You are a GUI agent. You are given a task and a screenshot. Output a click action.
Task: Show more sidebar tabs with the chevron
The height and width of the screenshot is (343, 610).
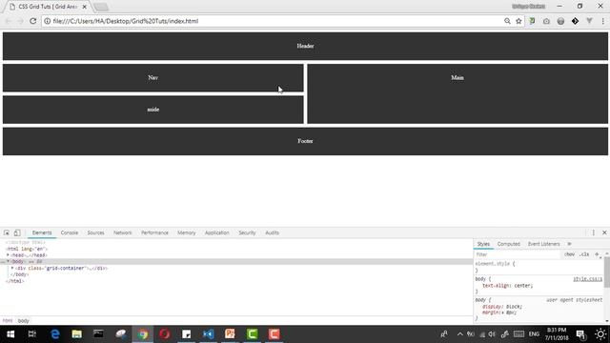click(x=569, y=244)
